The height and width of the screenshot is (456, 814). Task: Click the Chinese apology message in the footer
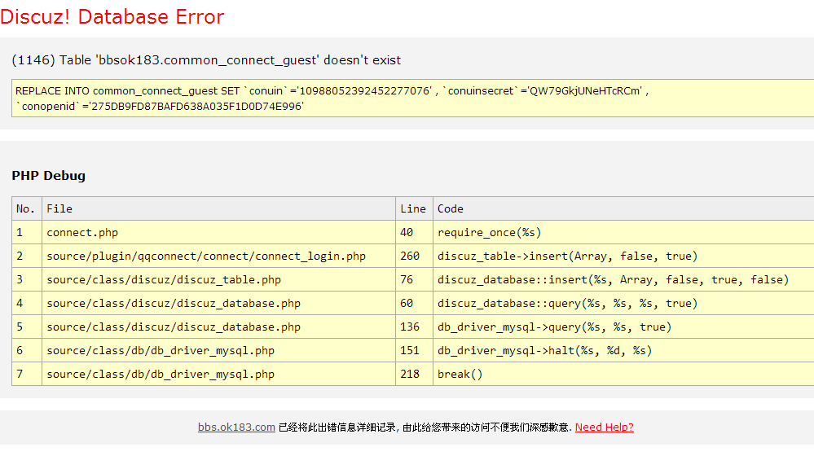pyautogui.click(x=425, y=427)
